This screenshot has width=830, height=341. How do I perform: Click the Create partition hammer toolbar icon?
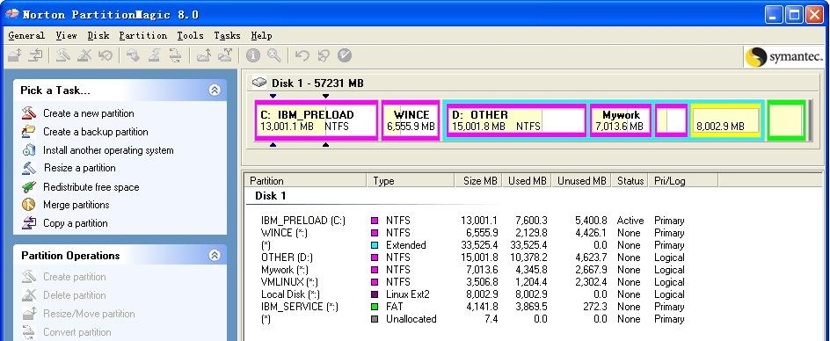[63, 55]
